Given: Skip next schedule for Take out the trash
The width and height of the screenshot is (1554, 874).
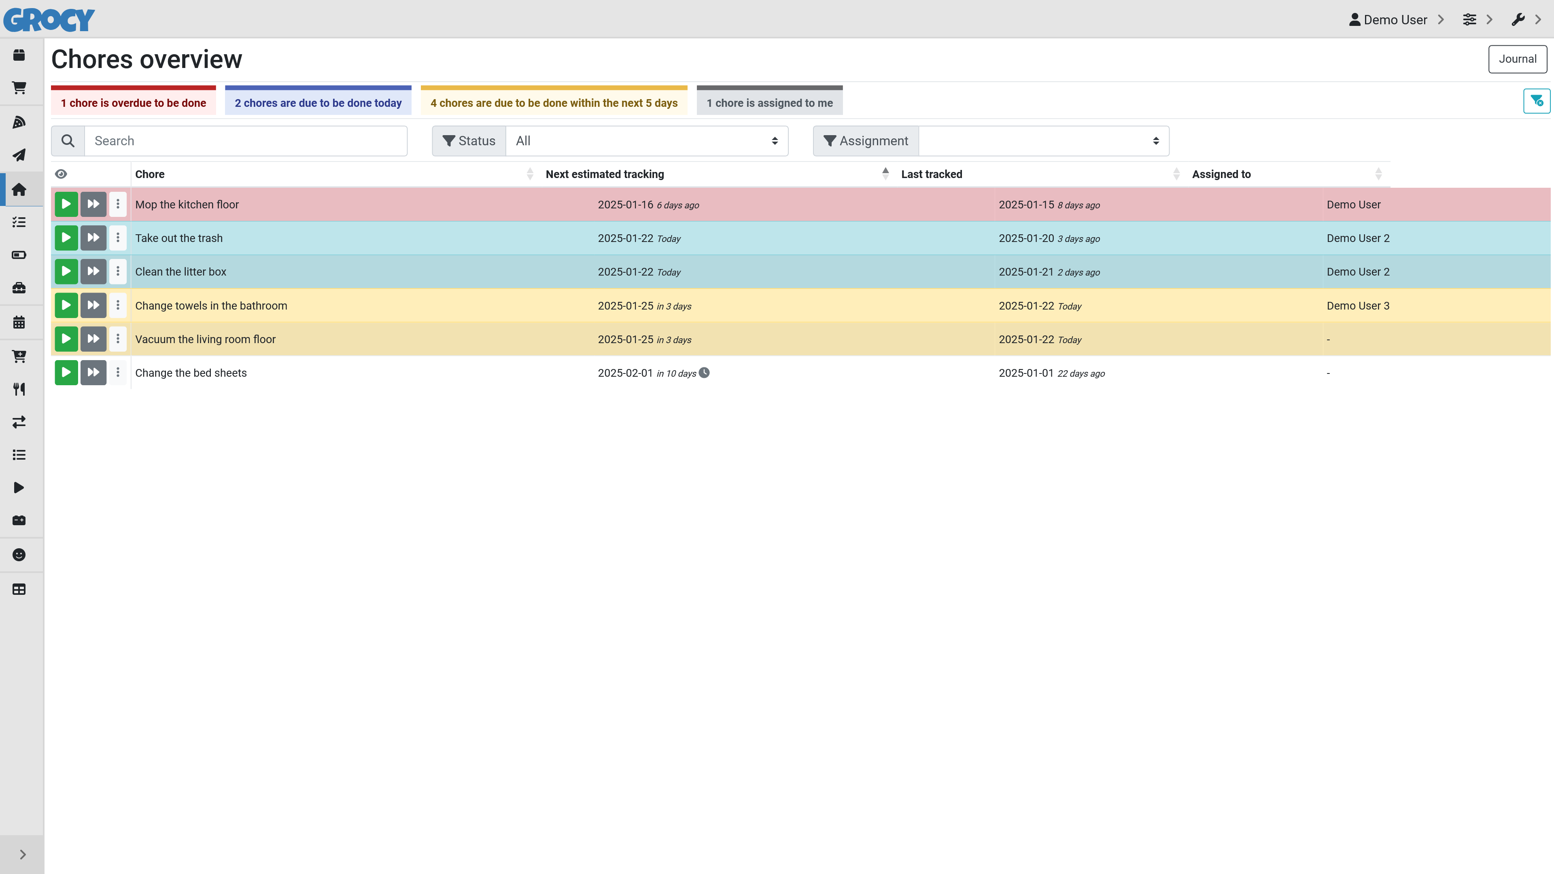Looking at the screenshot, I should pos(93,238).
